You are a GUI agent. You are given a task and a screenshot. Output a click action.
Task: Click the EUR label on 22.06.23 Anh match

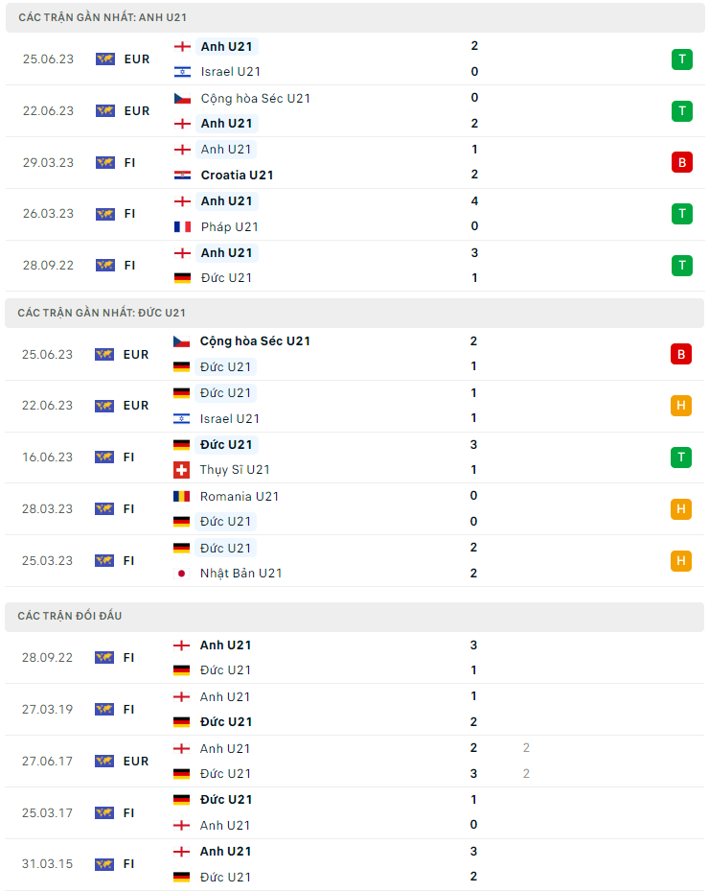[x=137, y=110]
